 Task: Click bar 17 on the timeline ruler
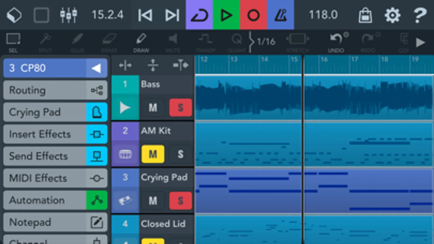354,59
